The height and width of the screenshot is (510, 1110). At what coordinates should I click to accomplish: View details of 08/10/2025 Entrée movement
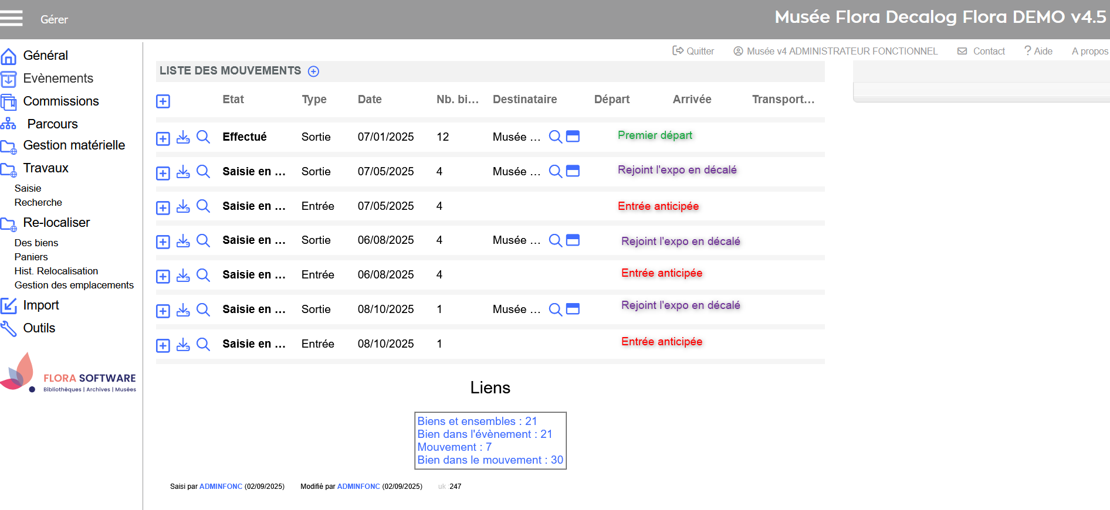203,344
